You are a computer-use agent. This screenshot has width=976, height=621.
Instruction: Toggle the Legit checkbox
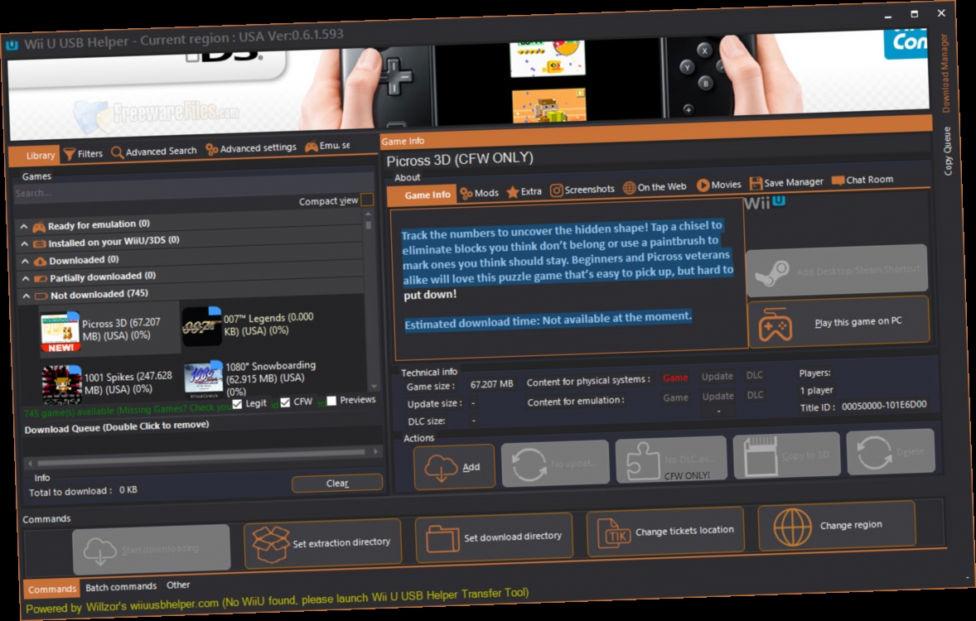tap(237, 404)
